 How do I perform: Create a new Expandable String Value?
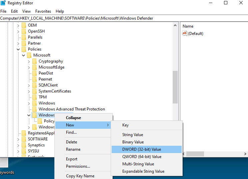pyautogui.click(x=147, y=171)
